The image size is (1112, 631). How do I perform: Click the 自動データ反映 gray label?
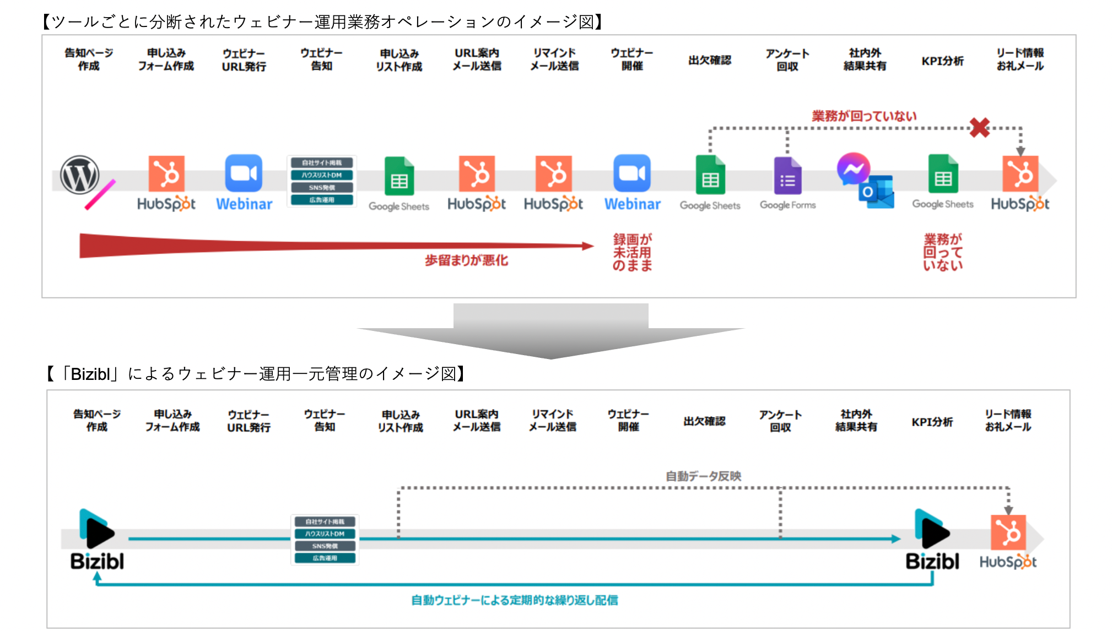coord(703,476)
